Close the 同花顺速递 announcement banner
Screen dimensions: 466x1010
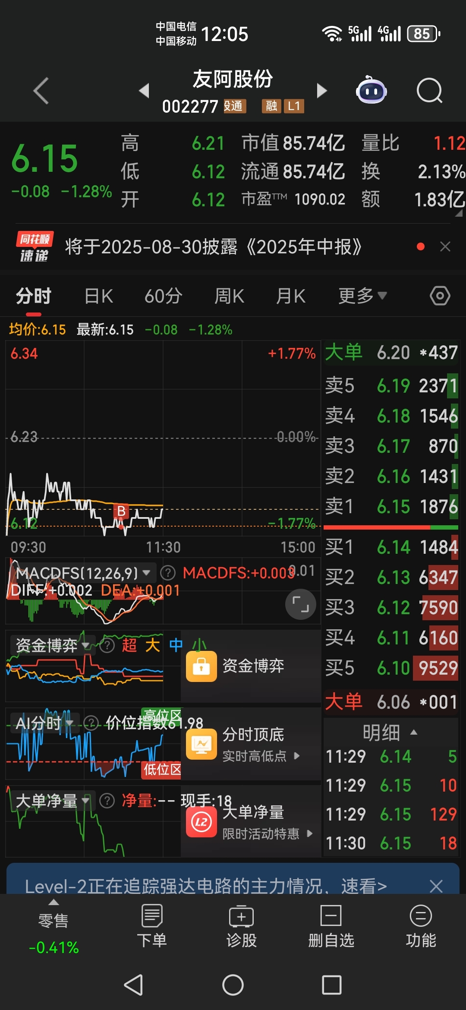[x=445, y=246]
